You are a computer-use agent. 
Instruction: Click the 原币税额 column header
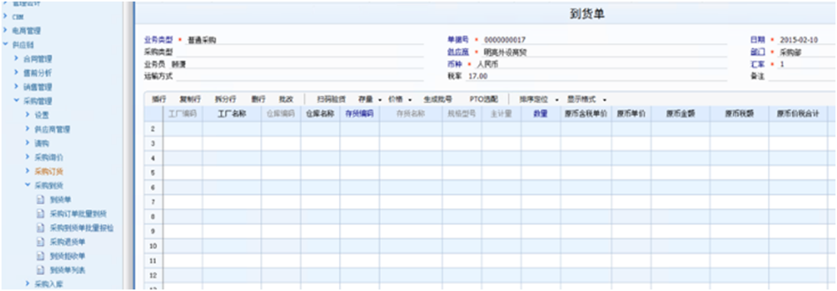[739, 114]
